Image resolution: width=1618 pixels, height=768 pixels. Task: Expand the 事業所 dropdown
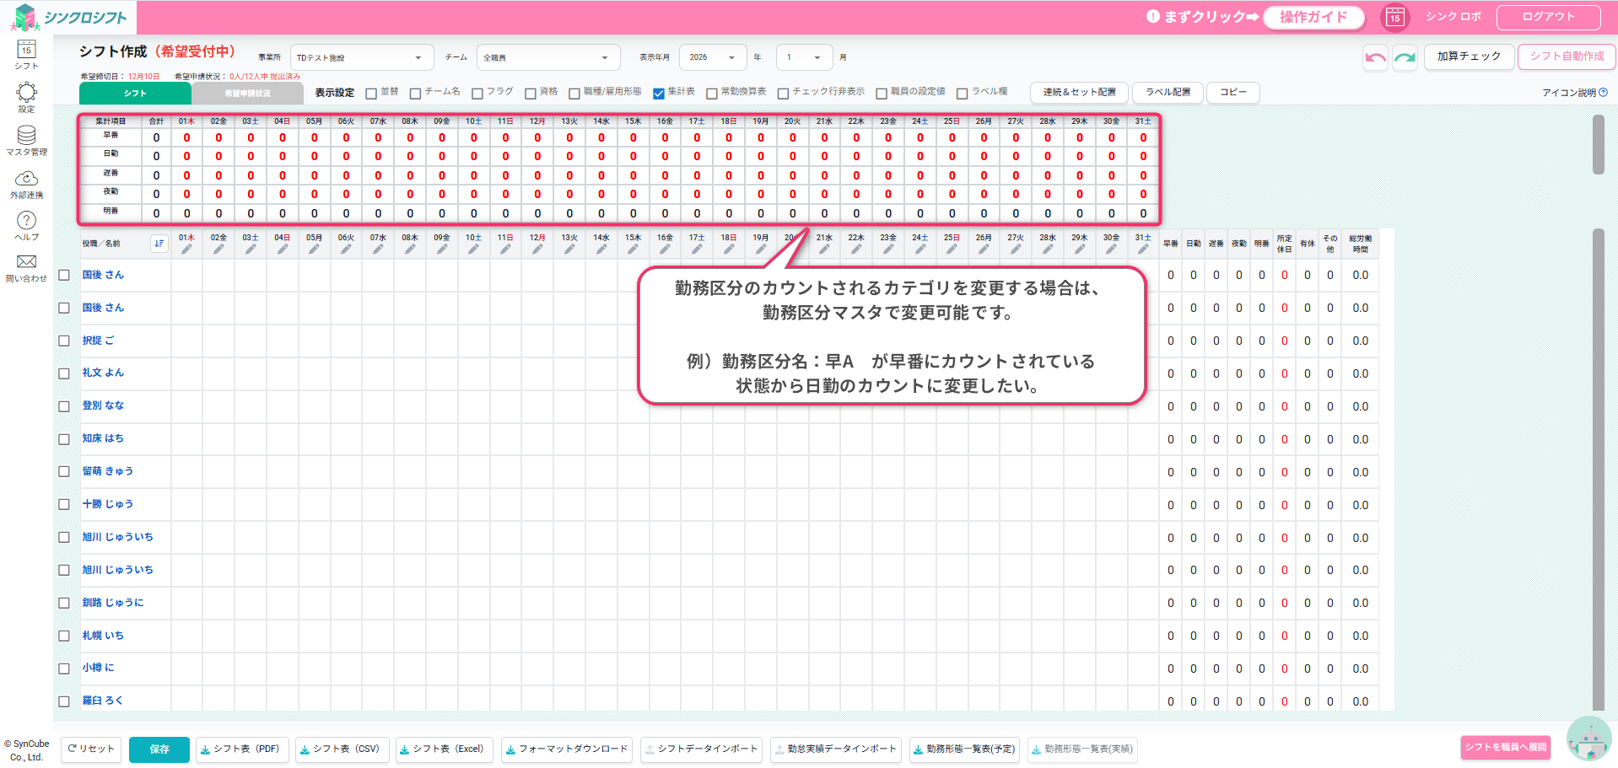(361, 57)
